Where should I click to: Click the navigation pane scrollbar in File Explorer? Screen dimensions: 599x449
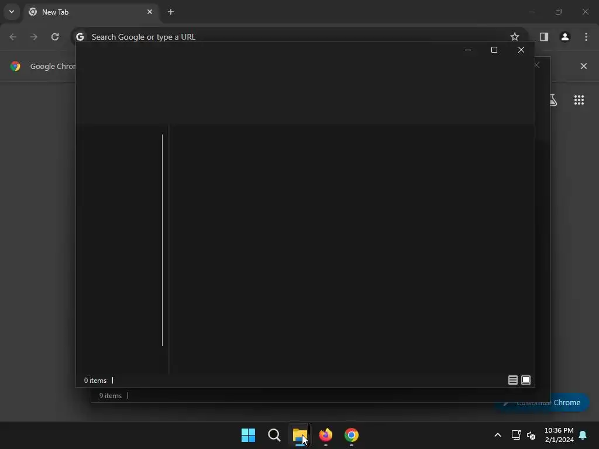[163, 240]
